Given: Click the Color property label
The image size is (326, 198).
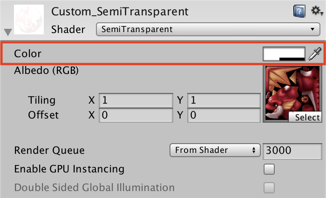Looking at the screenshot, I should coord(28,53).
